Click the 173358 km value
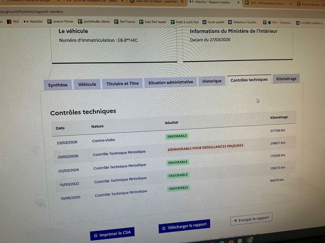Viewport: 325px width, 243px height. [x=277, y=156]
